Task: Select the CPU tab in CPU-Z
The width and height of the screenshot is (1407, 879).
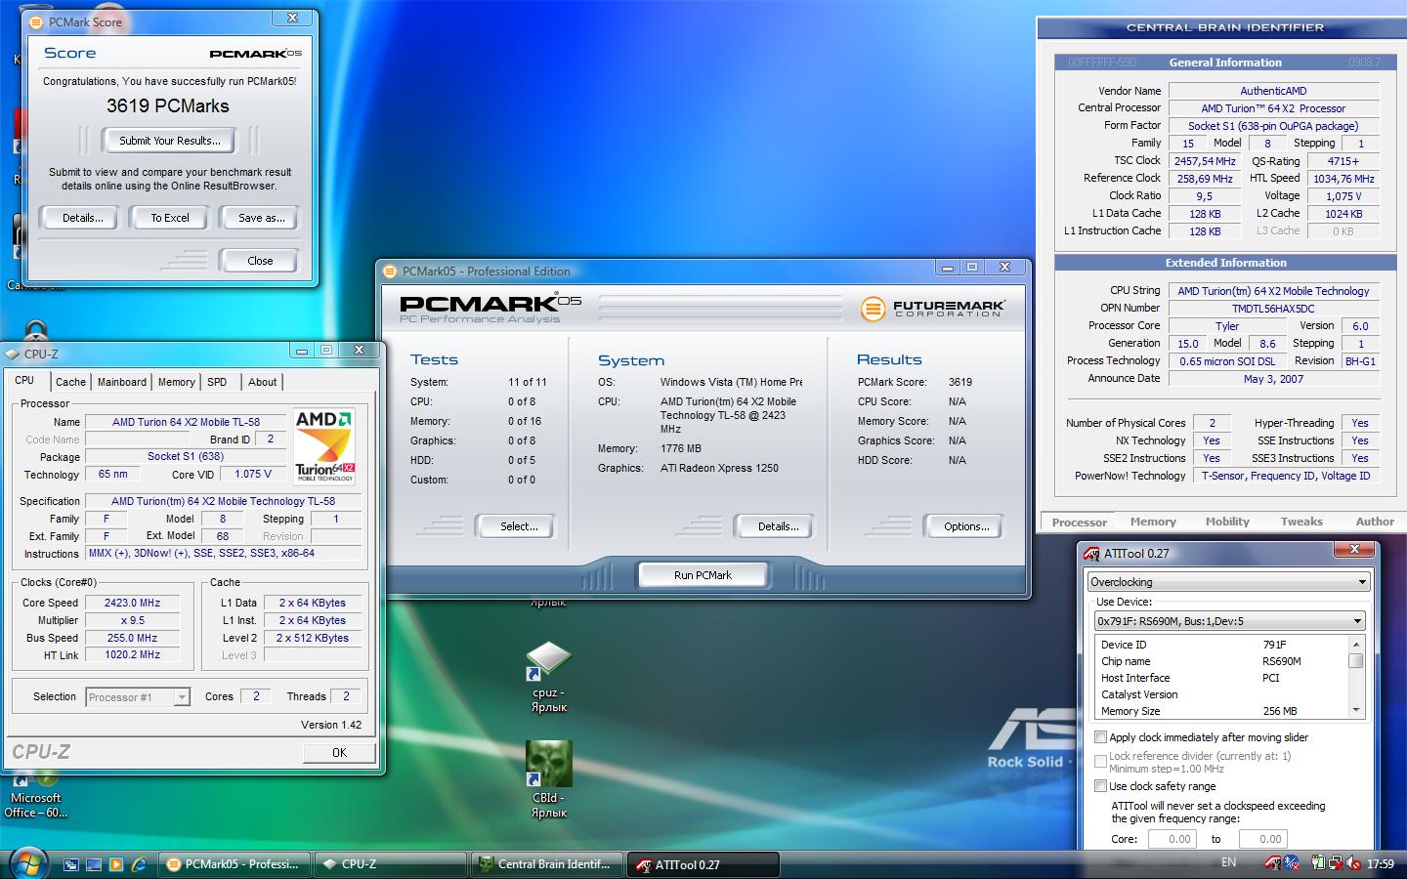Action: coord(24,381)
